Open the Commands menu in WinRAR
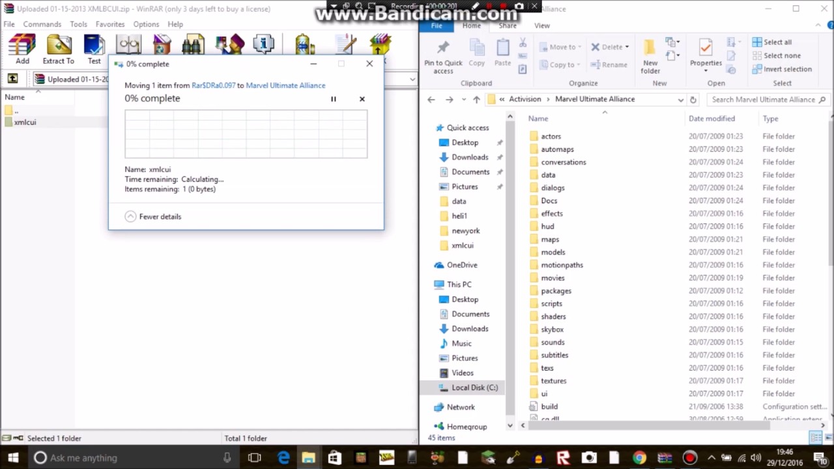Viewport: 834px width, 469px height. point(42,24)
